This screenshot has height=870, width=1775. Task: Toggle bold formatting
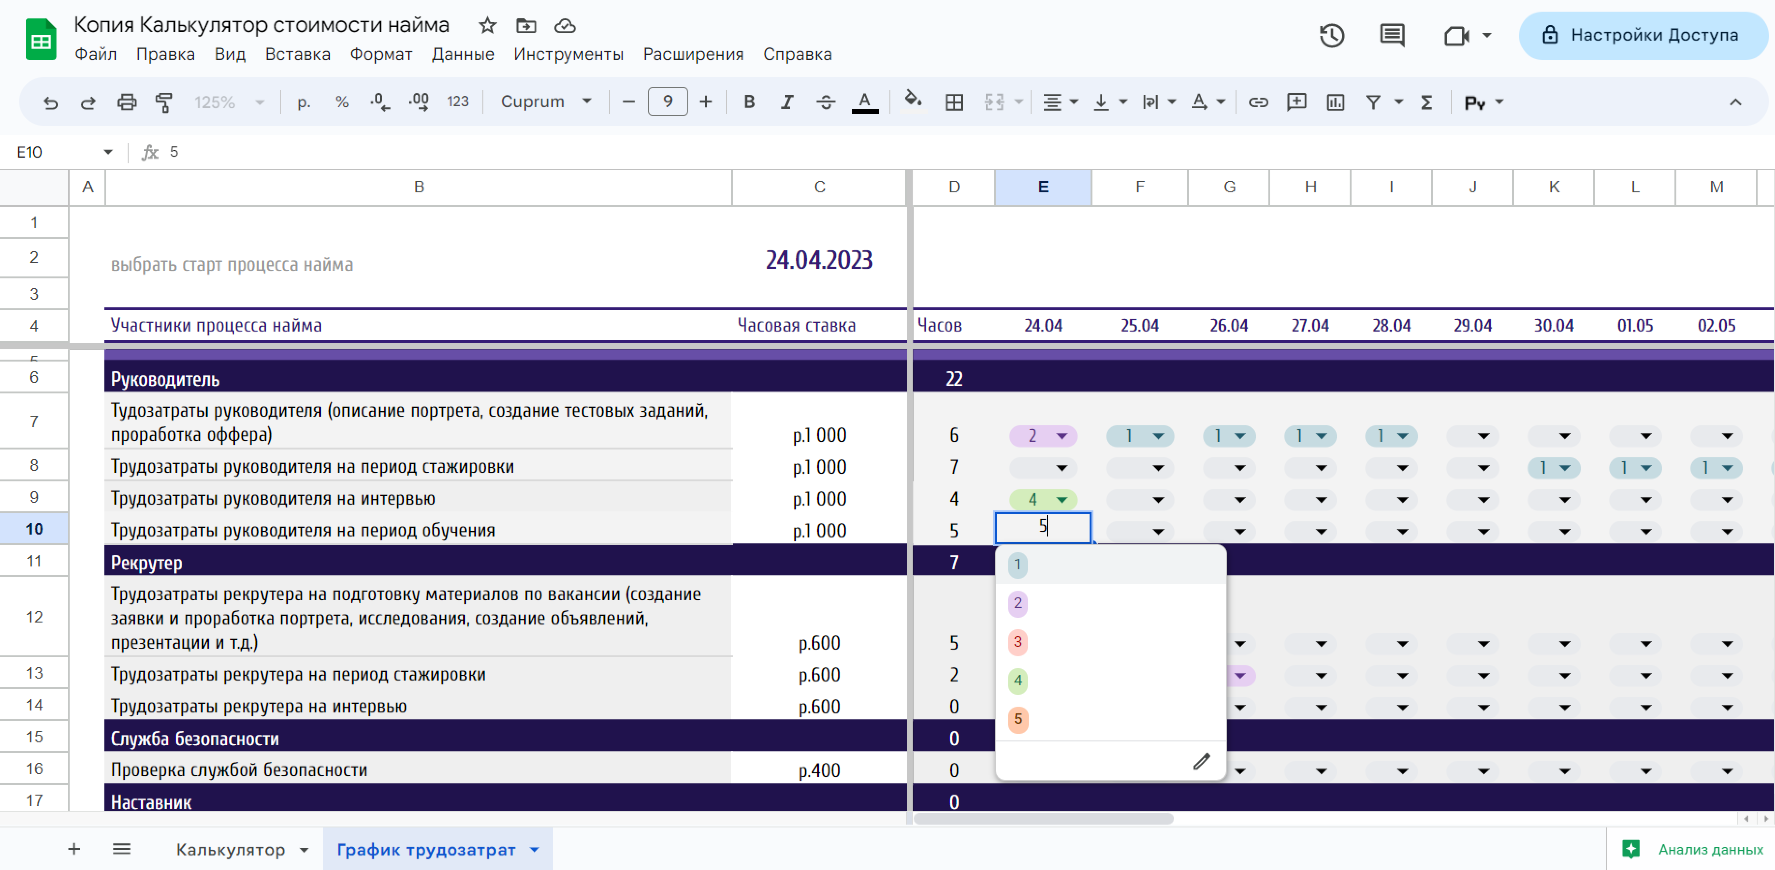pos(749,102)
